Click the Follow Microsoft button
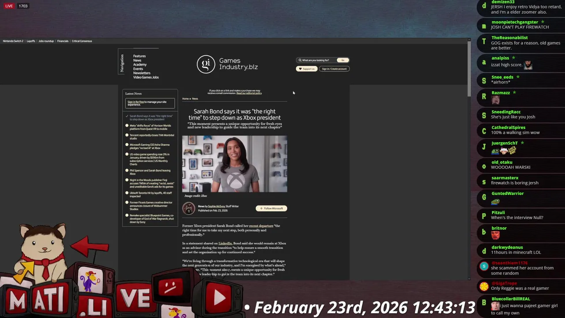This screenshot has height=318, width=565. [271, 208]
